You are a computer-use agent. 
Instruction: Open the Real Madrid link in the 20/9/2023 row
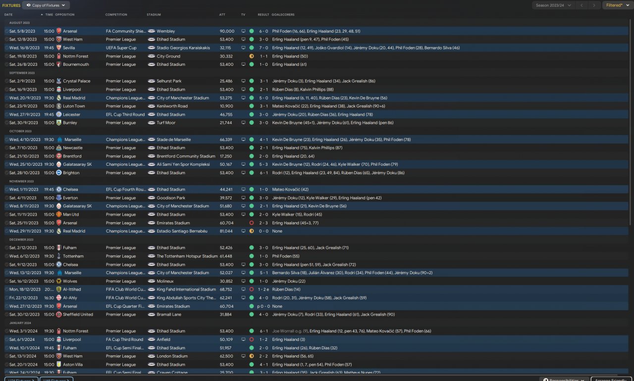coord(74,98)
